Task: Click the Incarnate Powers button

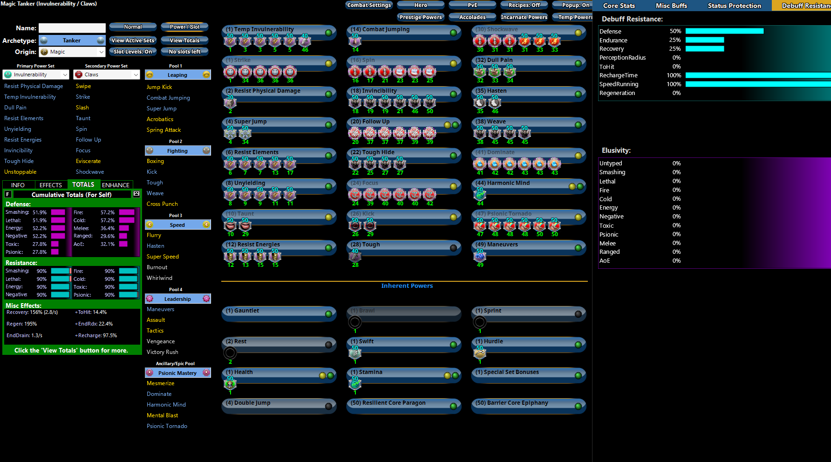Action: coord(524,17)
